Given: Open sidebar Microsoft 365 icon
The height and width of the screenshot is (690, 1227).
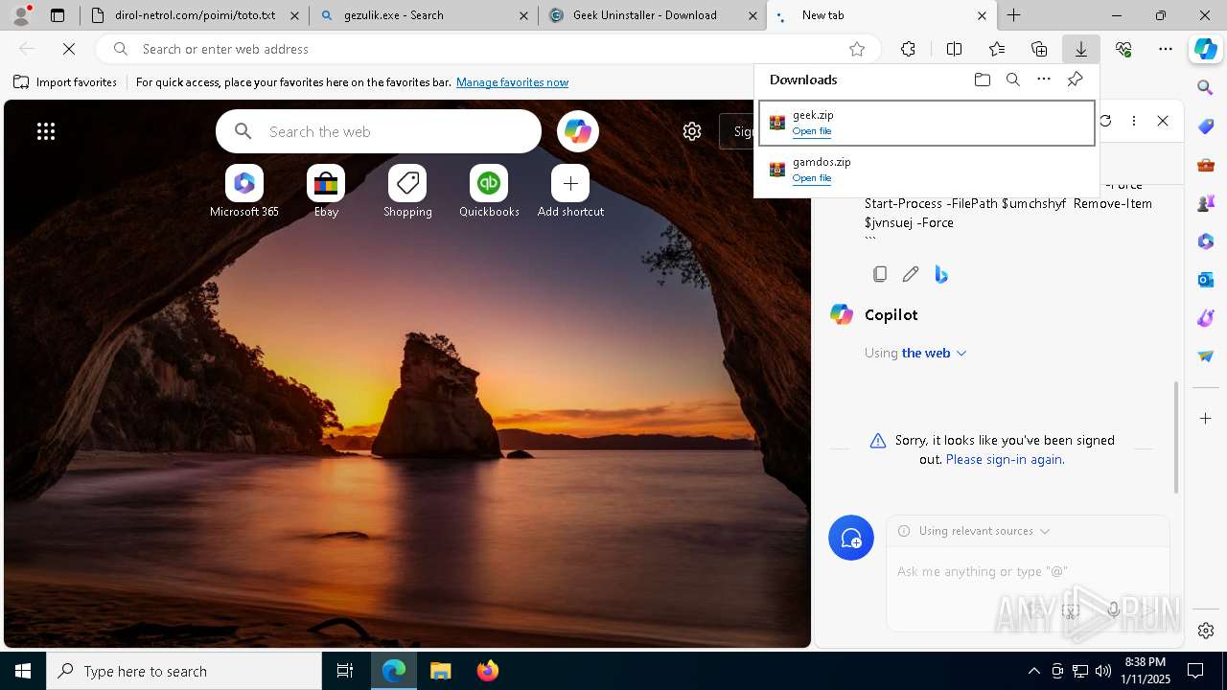Looking at the screenshot, I should (1206, 241).
